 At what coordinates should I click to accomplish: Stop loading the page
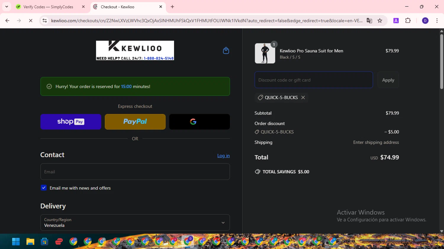pyautogui.click(x=30, y=21)
